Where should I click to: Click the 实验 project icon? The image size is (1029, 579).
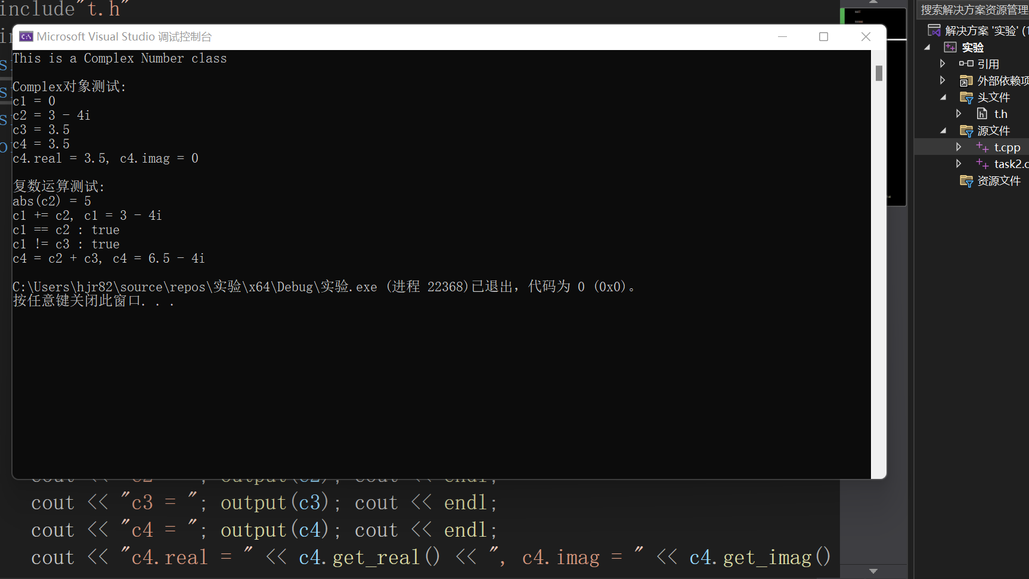[x=950, y=47]
